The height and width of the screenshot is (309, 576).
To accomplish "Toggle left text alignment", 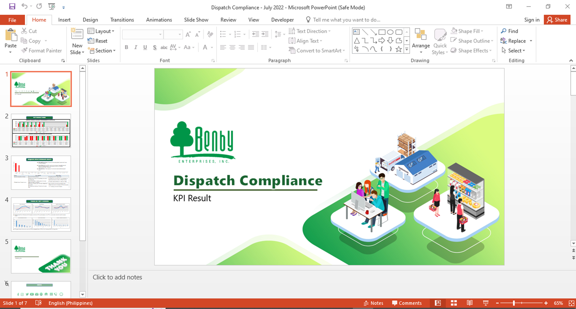I will point(223,47).
